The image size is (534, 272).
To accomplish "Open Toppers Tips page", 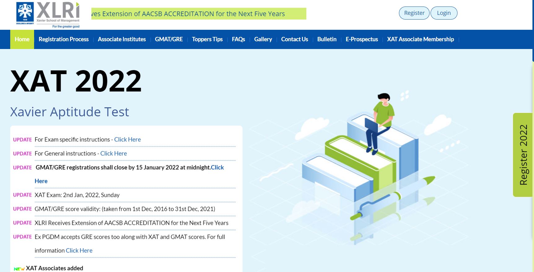I will [207, 39].
